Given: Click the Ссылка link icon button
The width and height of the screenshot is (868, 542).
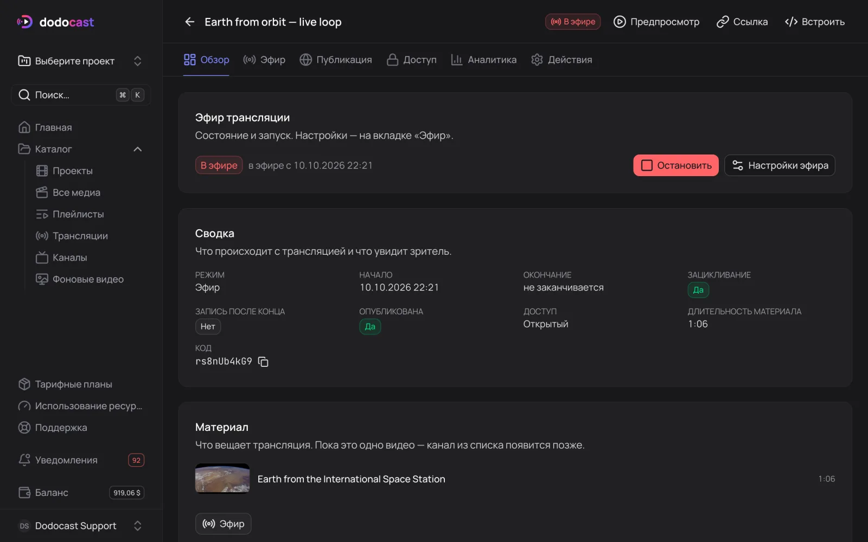Looking at the screenshot, I should pyautogui.click(x=742, y=22).
